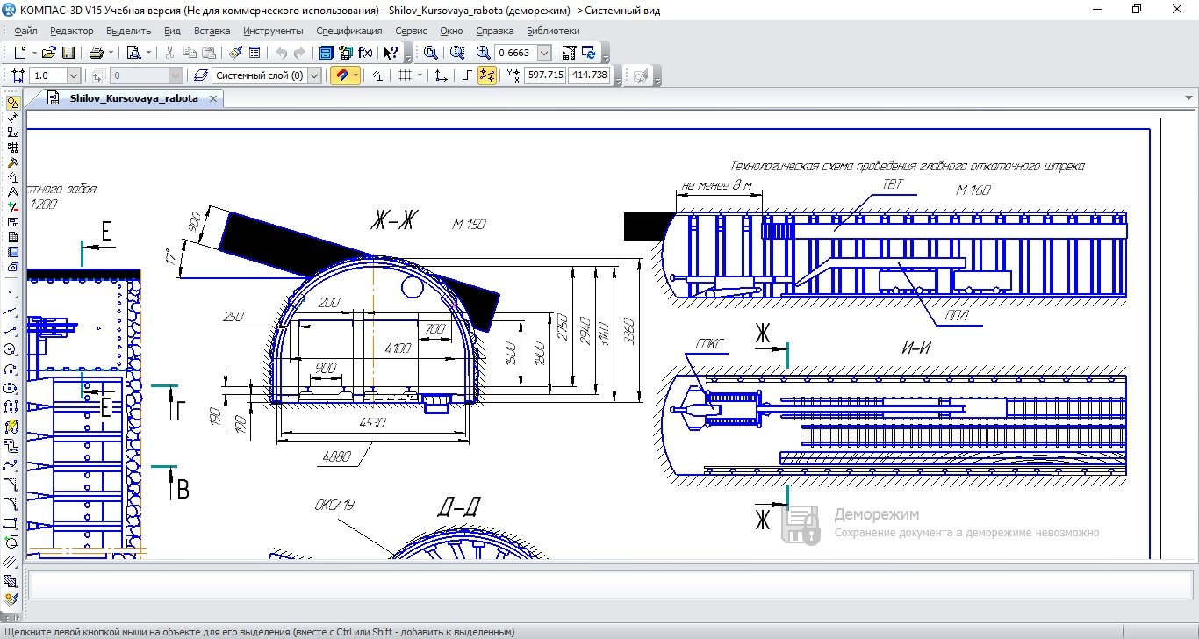Image resolution: width=1199 pixels, height=639 pixels.
Task: Toggle the grid display
Action: click(x=405, y=75)
